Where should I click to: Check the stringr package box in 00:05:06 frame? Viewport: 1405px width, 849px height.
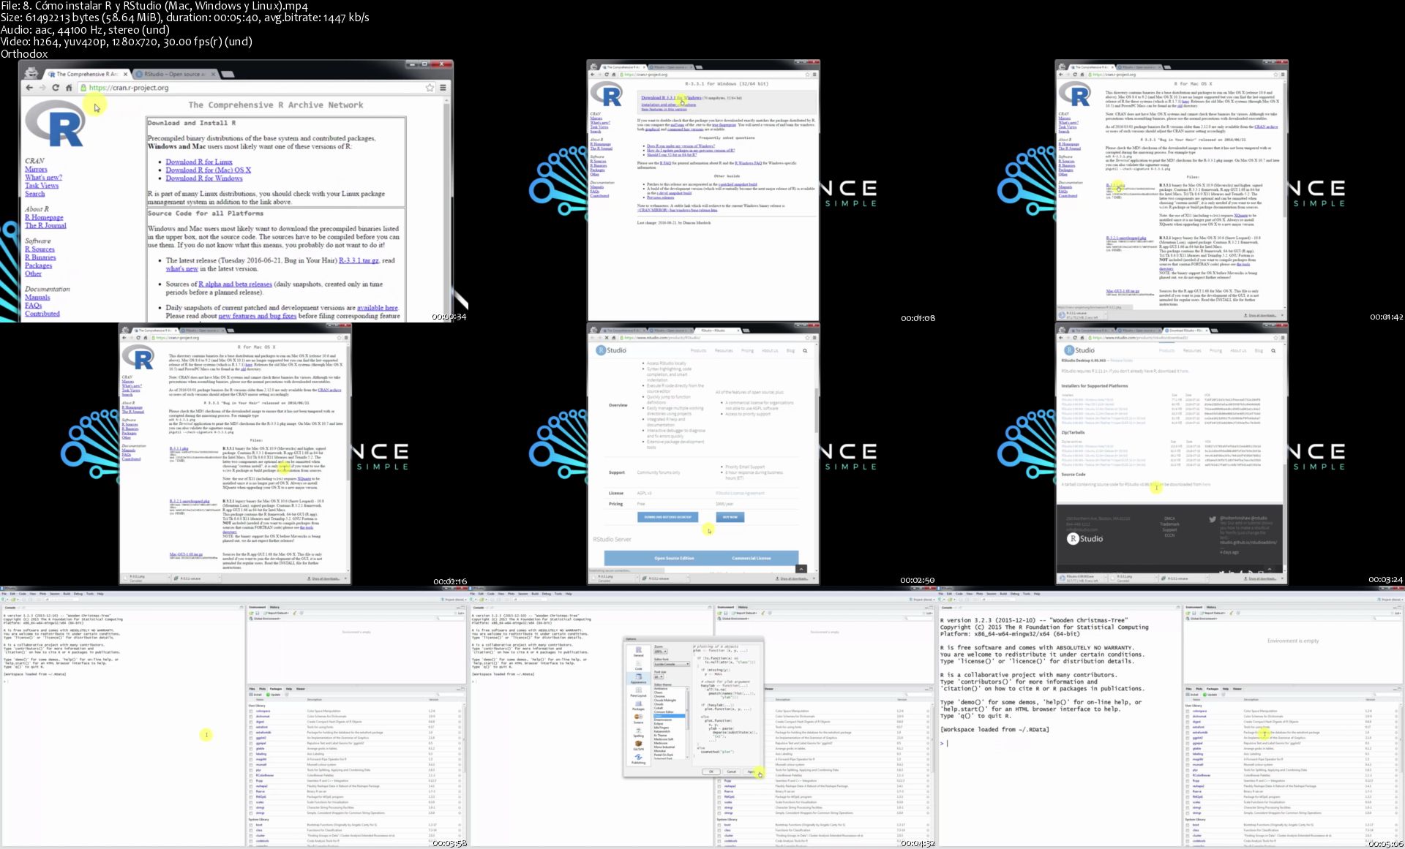tap(1188, 812)
